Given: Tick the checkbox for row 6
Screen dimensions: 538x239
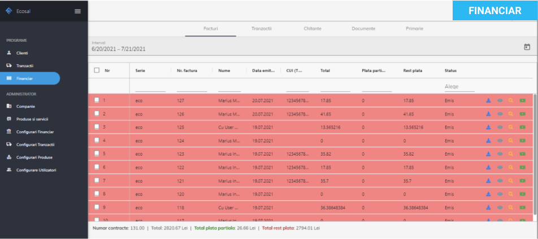Looking at the screenshot, I should [97, 167].
